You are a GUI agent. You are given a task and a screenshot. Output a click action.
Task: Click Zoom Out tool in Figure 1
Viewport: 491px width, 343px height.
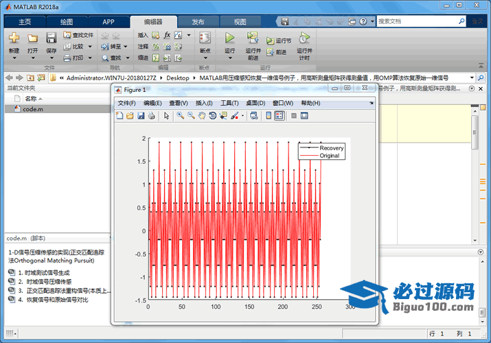click(x=191, y=116)
